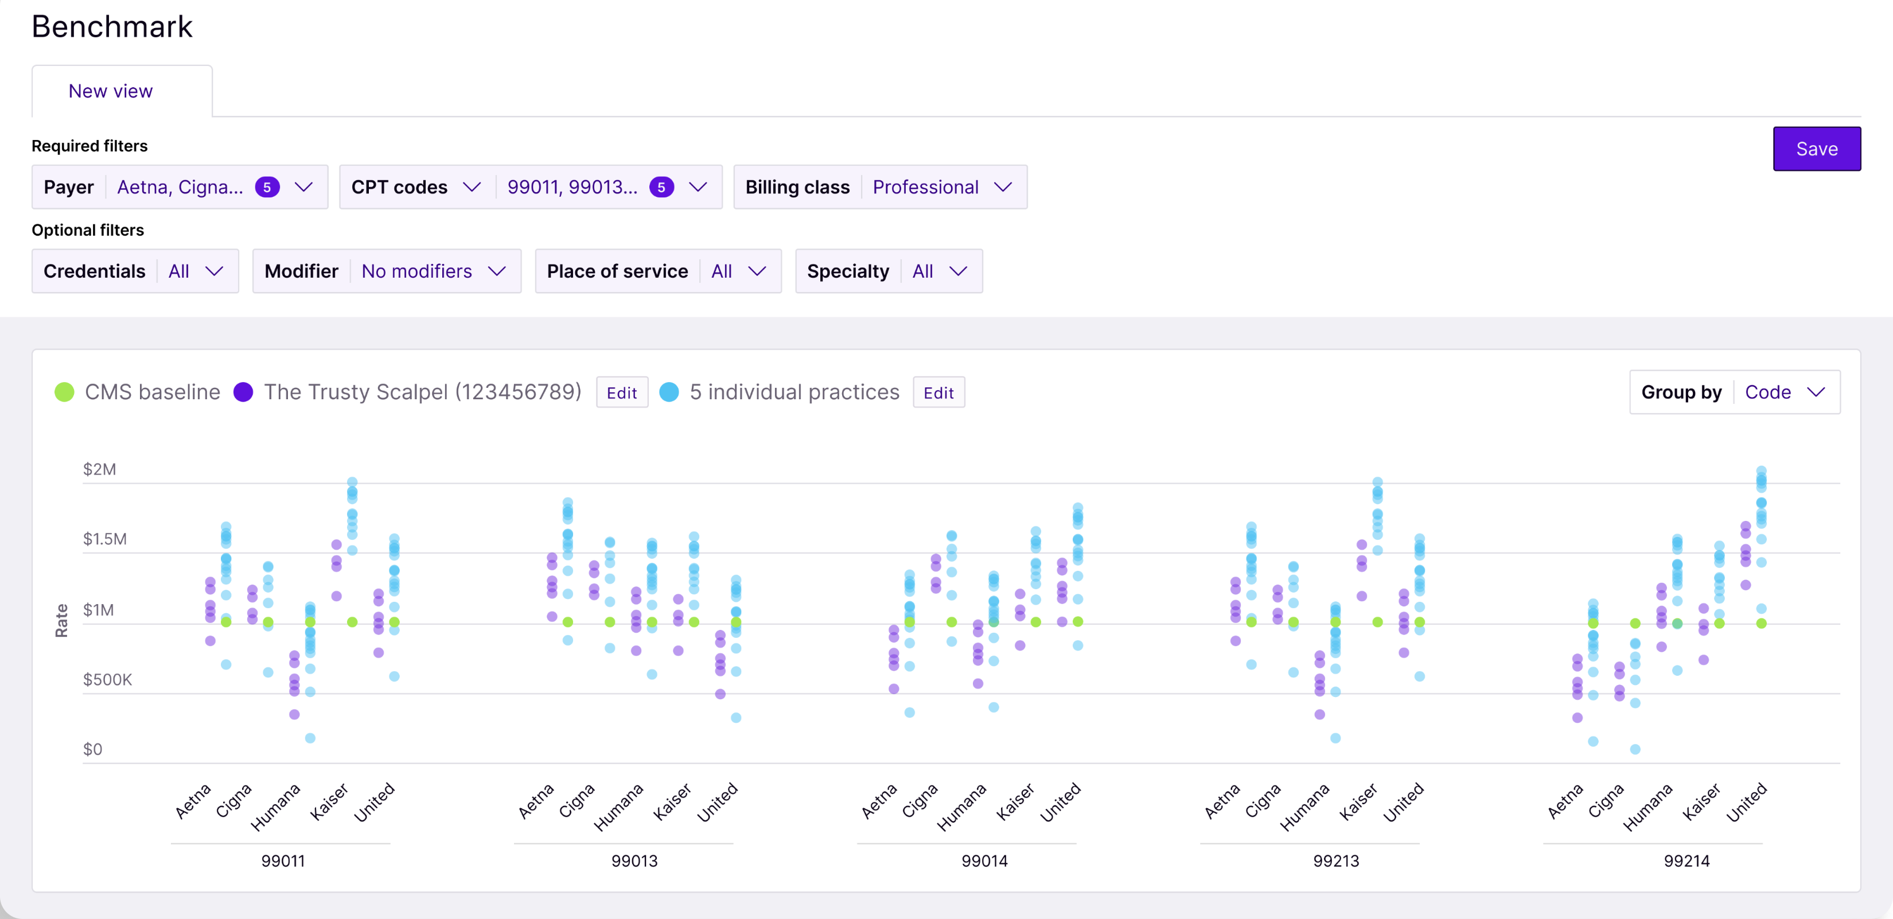
Task: Click the 99014 code group label
Action: point(985,861)
